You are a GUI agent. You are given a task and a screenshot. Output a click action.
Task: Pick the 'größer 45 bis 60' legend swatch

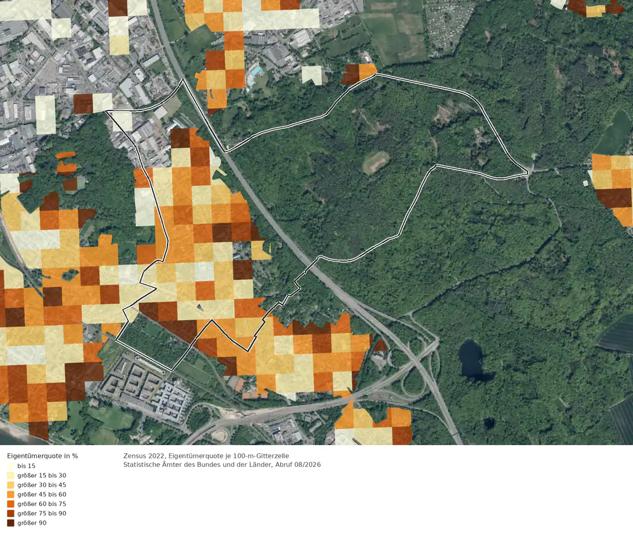(x=10, y=495)
